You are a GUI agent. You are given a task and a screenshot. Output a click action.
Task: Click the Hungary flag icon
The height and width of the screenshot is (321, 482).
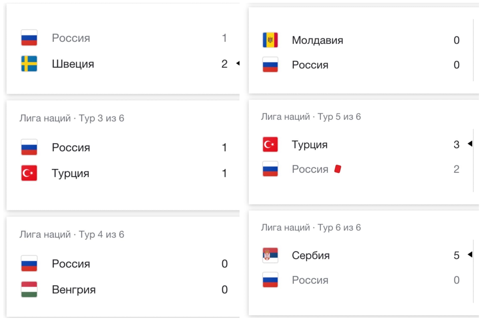pyautogui.click(x=29, y=289)
